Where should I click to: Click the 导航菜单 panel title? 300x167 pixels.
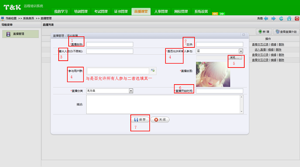tap(7, 25)
